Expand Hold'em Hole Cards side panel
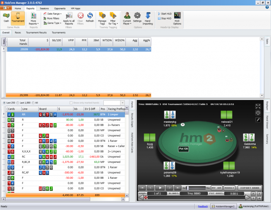Screen dimensions: 271x210 point(132,143)
